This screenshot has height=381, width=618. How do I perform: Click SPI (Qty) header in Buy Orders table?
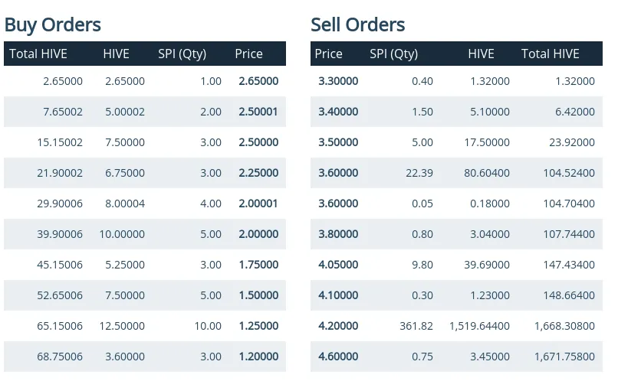point(182,54)
